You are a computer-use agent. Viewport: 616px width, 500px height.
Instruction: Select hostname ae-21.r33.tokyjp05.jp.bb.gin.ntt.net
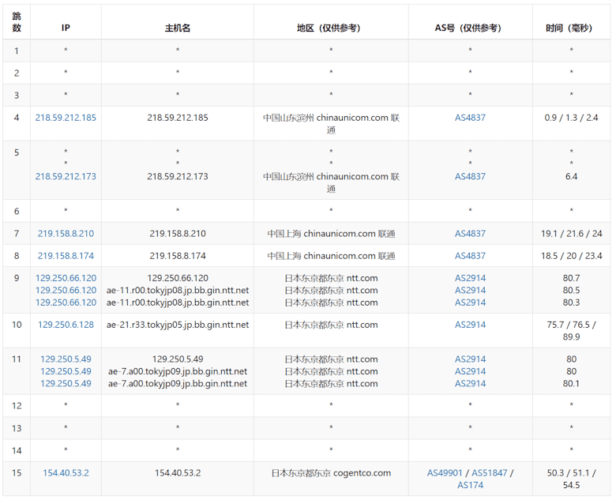[x=178, y=325]
